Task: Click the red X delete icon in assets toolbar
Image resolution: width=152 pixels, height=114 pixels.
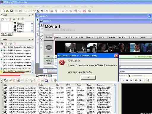Action: (x=14, y=80)
